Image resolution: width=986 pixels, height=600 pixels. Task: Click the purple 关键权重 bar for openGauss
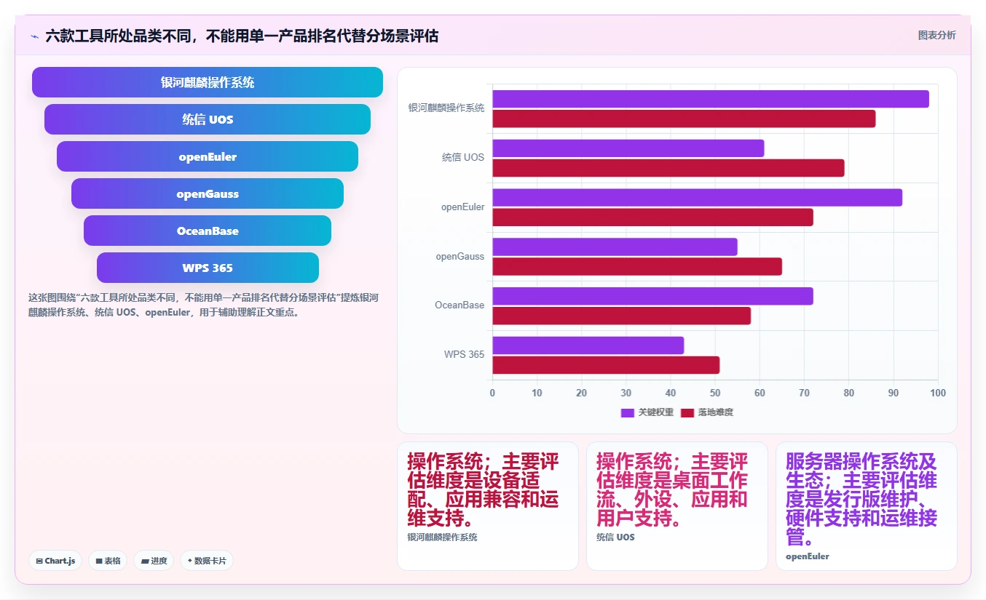[615, 247]
